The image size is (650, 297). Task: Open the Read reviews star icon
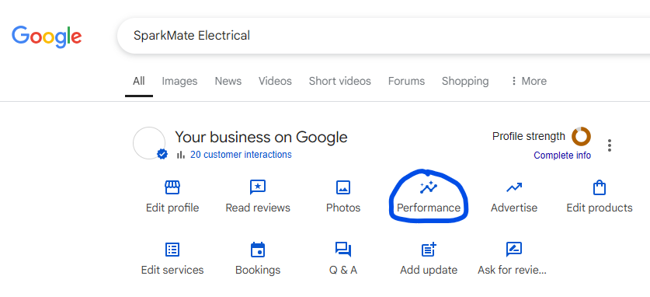tap(257, 187)
